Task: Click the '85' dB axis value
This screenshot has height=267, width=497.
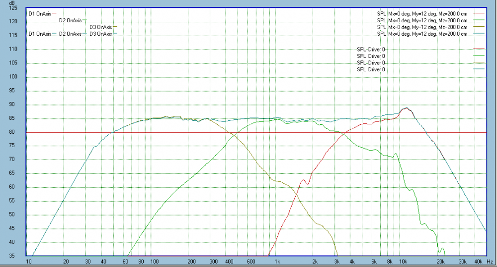Action: [x=12, y=118]
